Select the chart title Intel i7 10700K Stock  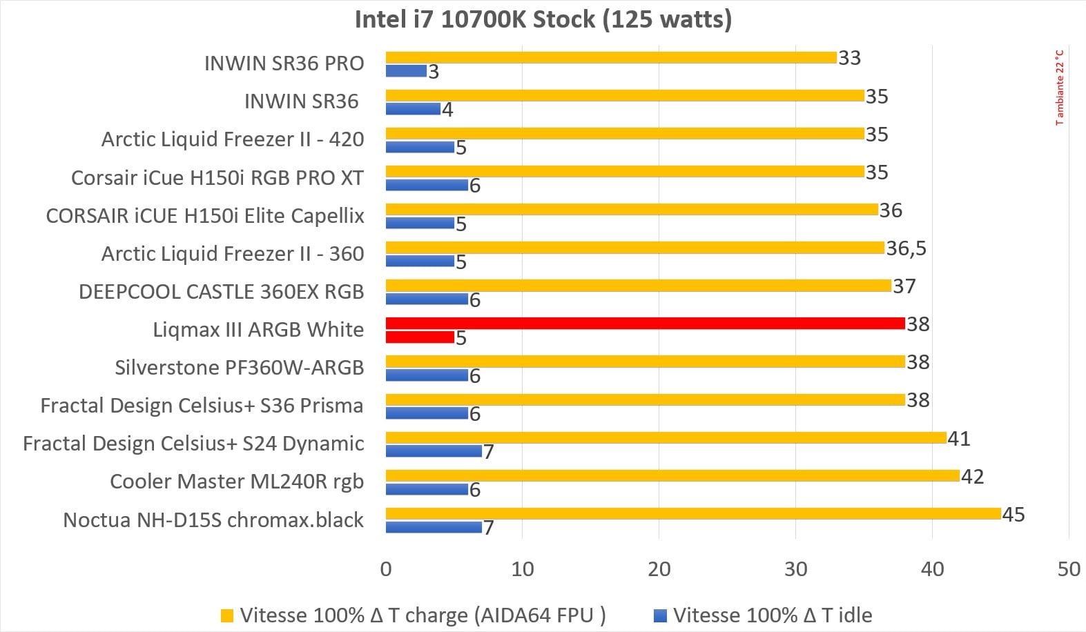[x=543, y=19]
